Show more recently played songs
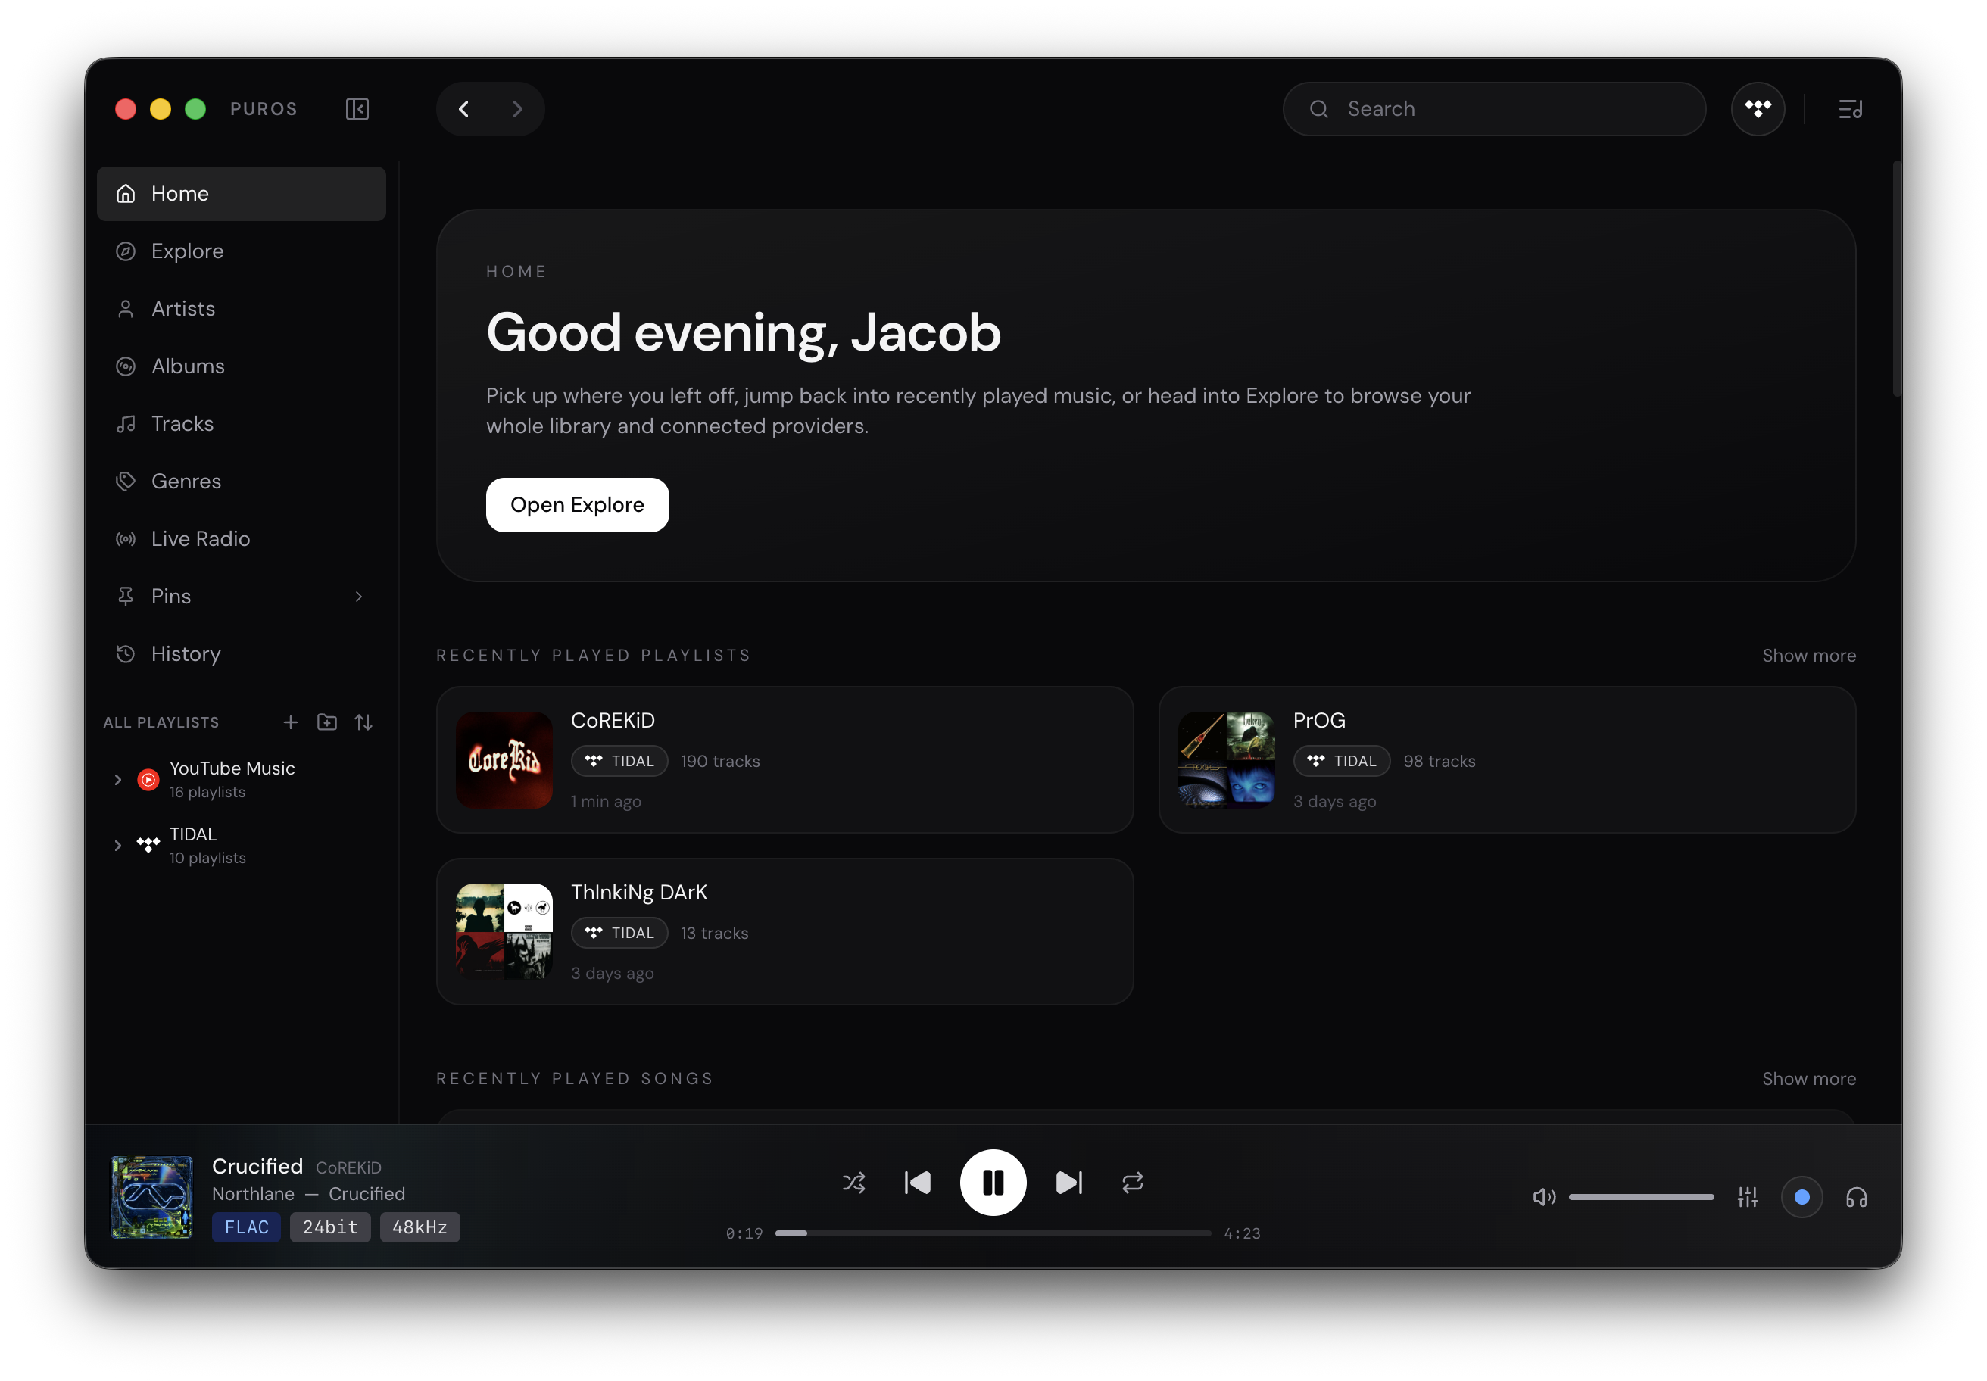Screen dimensions: 1987x1381 (1809, 1079)
